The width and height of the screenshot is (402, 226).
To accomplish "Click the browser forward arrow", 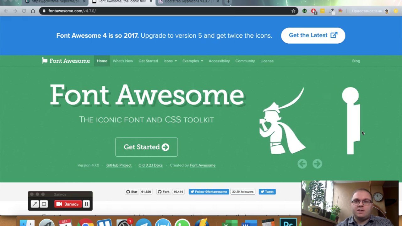I will pyautogui.click(x=15, y=11).
